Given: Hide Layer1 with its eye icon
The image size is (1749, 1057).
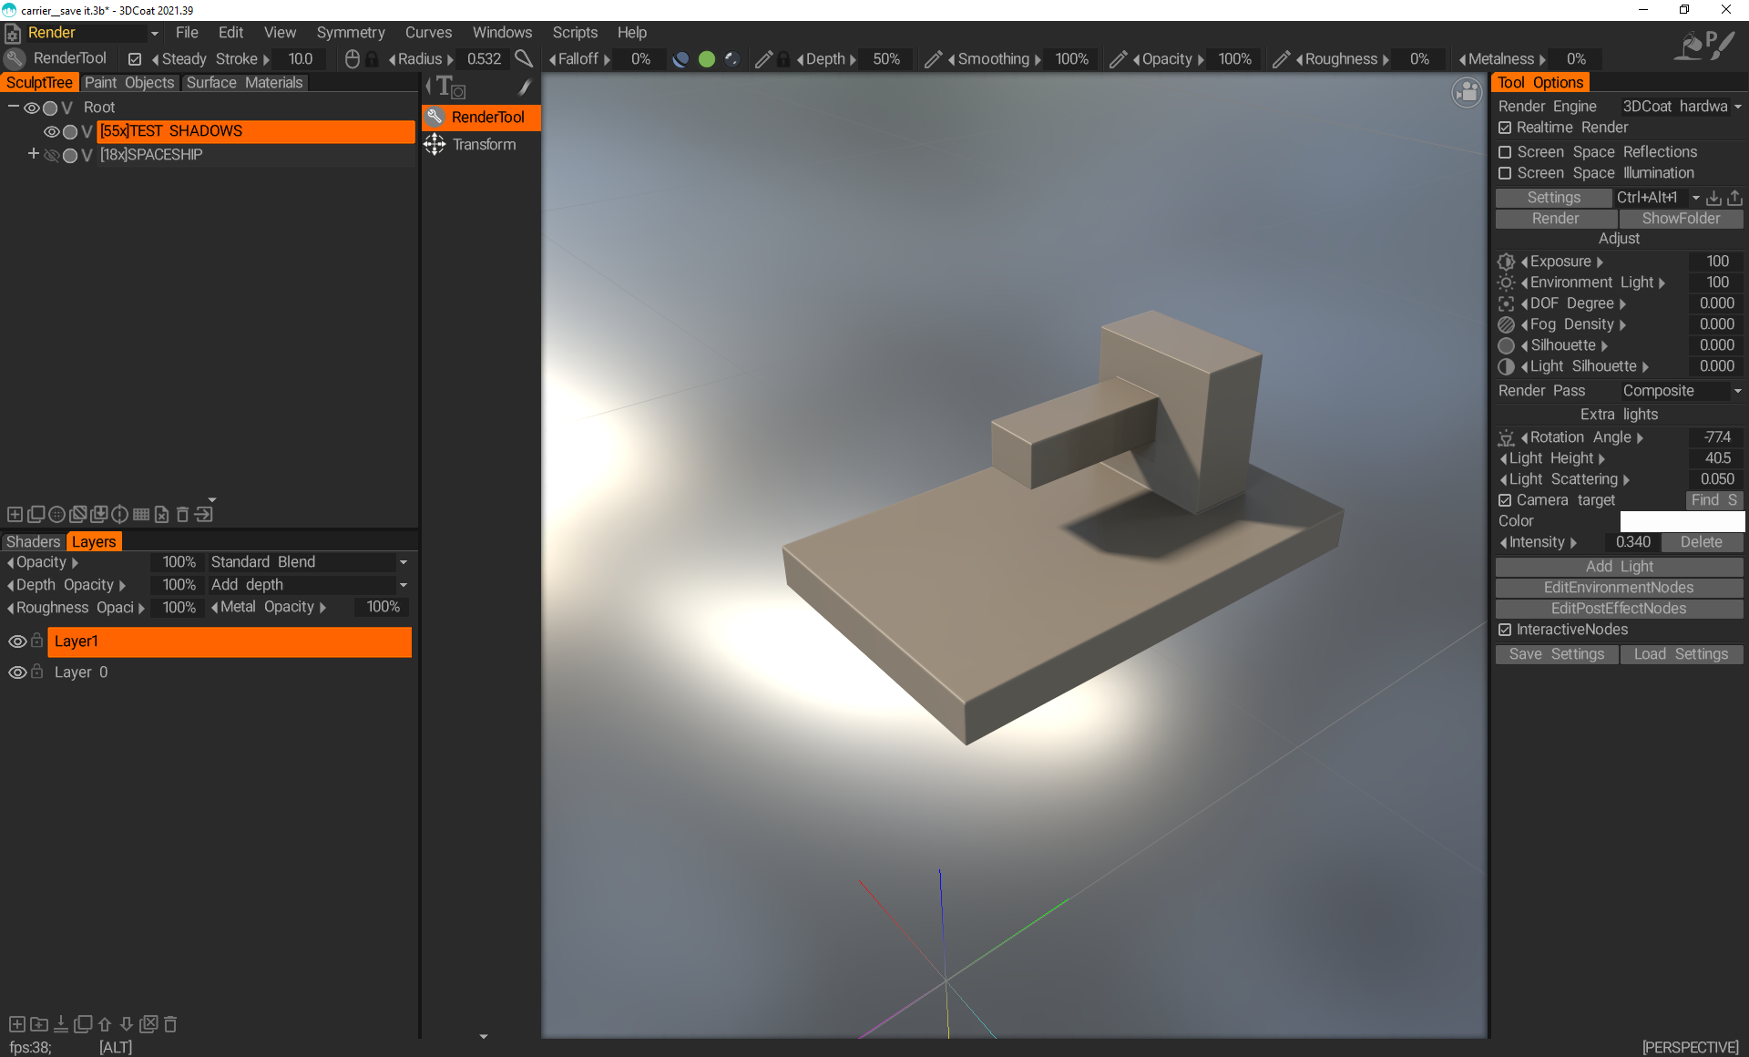Looking at the screenshot, I should pos(15,641).
